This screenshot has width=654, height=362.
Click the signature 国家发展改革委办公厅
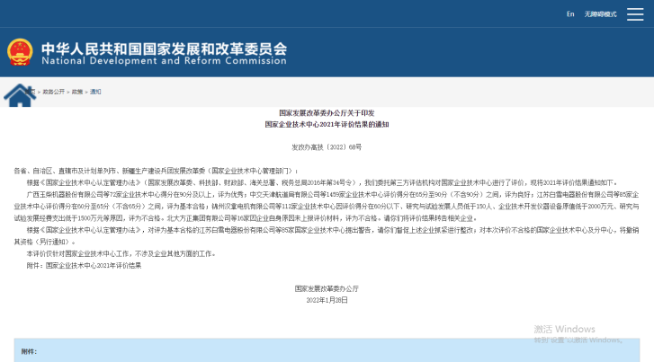[327, 287]
